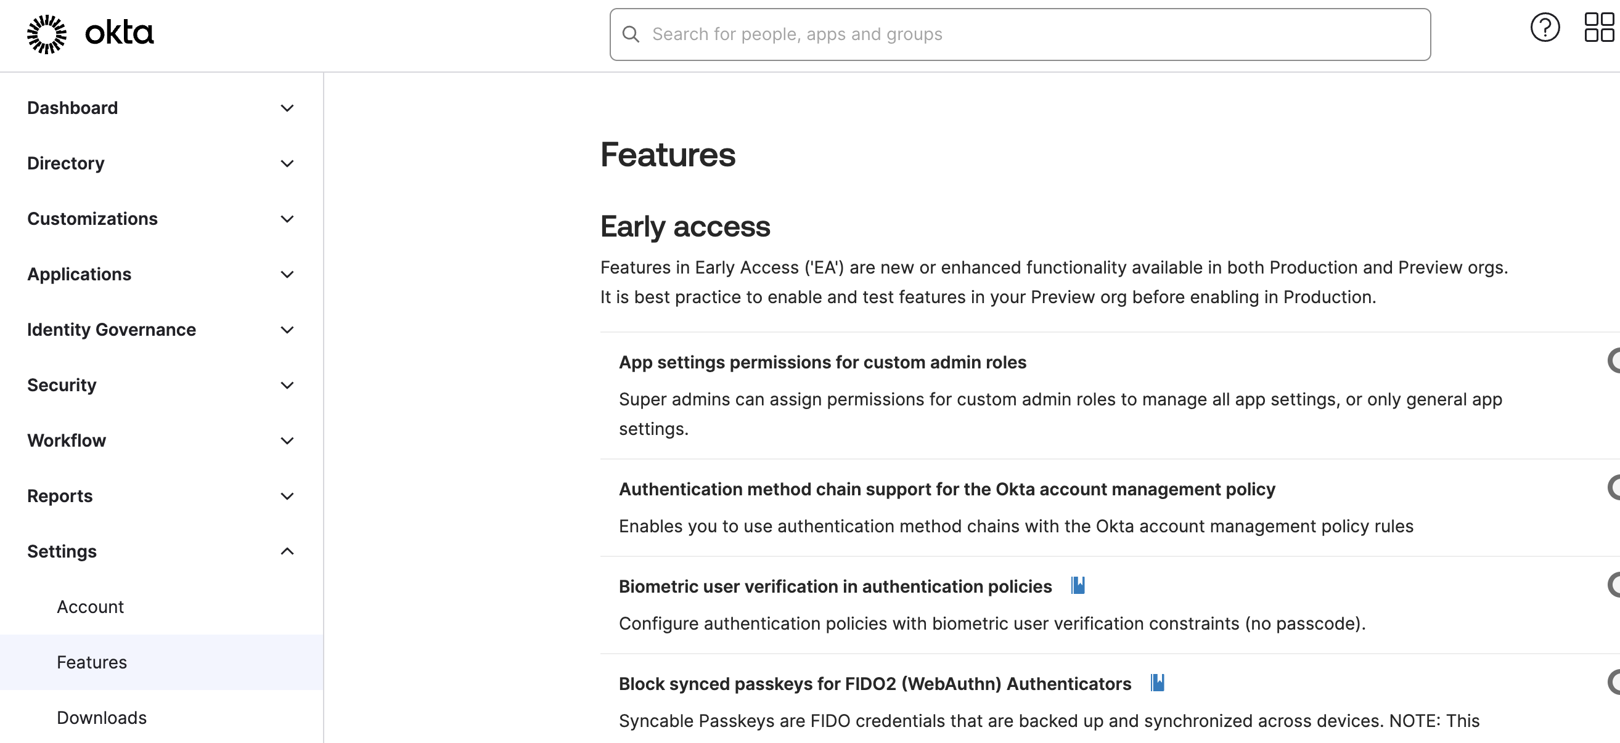
Task: Go to the Dashboard
Action: (73, 107)
